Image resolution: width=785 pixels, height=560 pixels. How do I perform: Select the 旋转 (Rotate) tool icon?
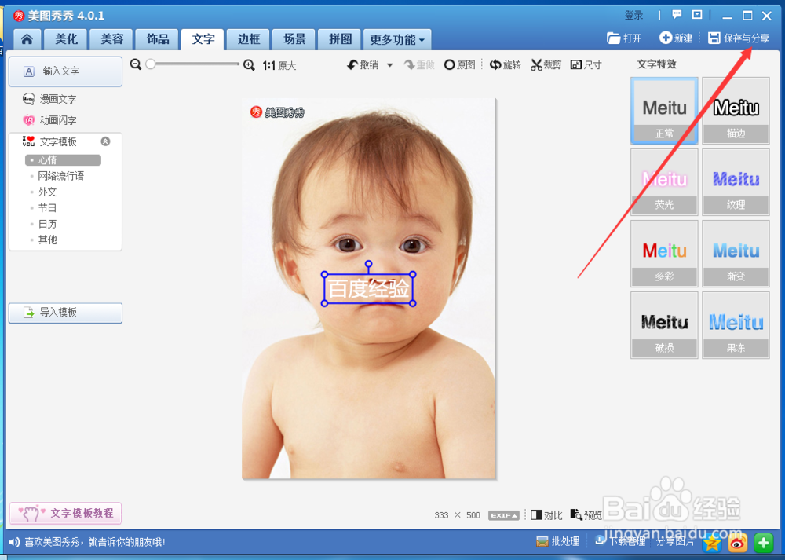[x=505, y=64]
